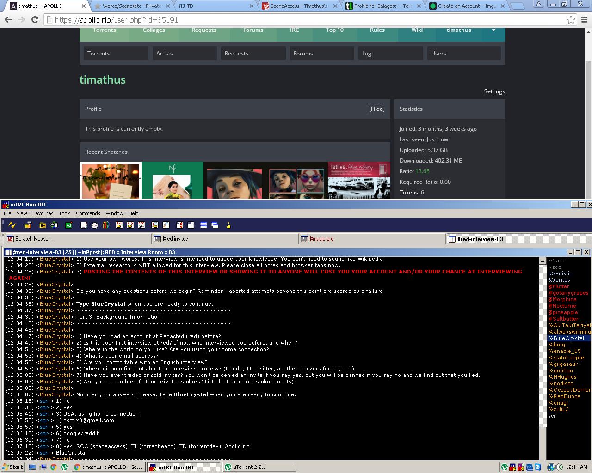Click mIRC cascade windows icon
Image resolution: width=592 pixels, height=473 pixels.
(x=215, y=225)
